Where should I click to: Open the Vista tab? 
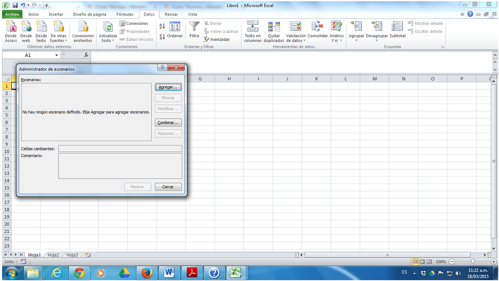(x=193, y=14)
